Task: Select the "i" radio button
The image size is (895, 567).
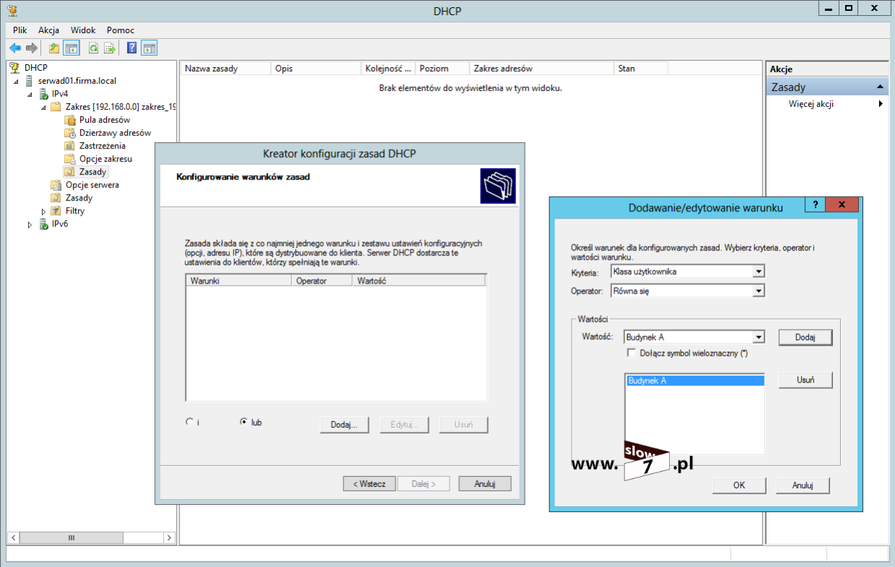Action: (190, 422)
